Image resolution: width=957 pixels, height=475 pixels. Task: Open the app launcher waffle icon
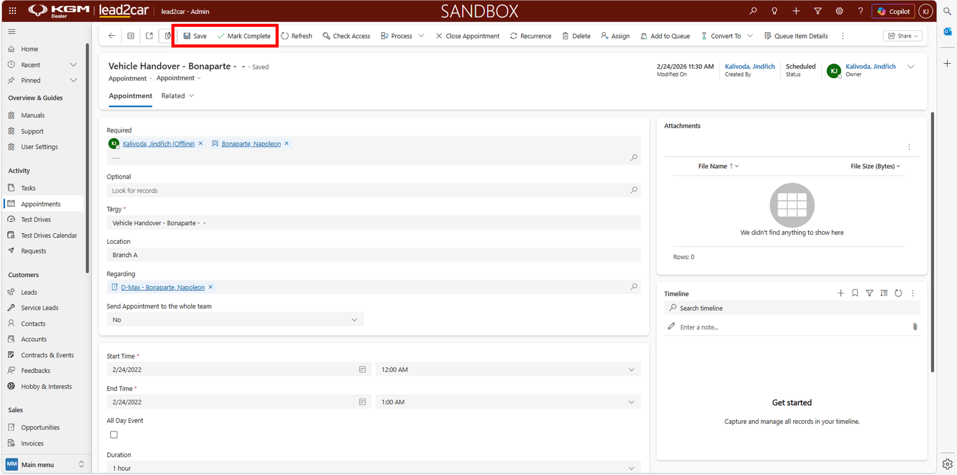12,11
